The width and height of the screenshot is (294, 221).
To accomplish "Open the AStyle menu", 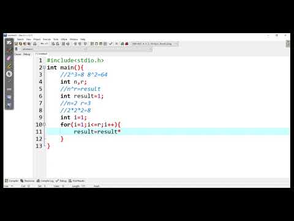I will (64, 39).
